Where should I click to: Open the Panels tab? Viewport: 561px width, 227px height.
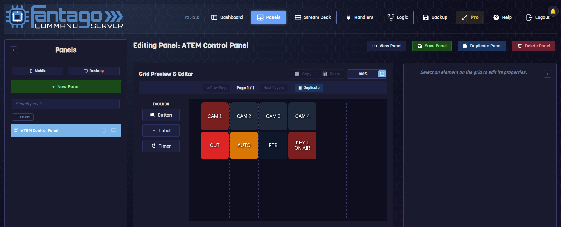point(269,17)
